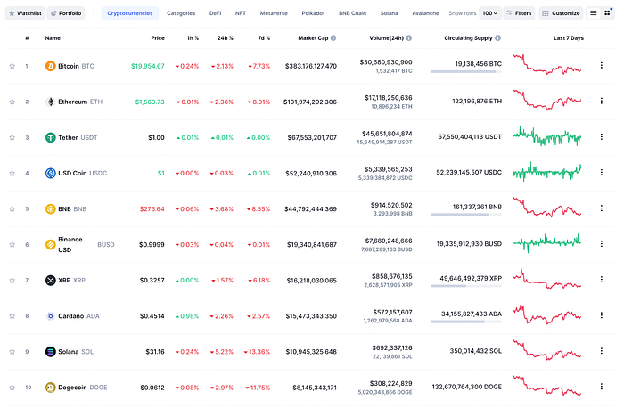Star Dogecoin for the watchlist
This screenshot has height=408, width=624.
pos(12,388)
